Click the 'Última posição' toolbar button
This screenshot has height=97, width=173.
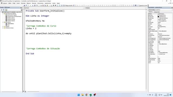pyautogui.click(x=69, y=5)
